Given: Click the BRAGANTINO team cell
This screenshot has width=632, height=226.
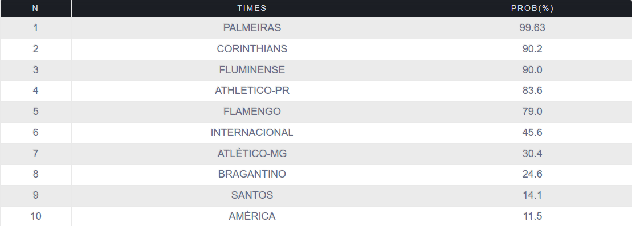Looking at the screenshot, I should (x=252, y=174).
